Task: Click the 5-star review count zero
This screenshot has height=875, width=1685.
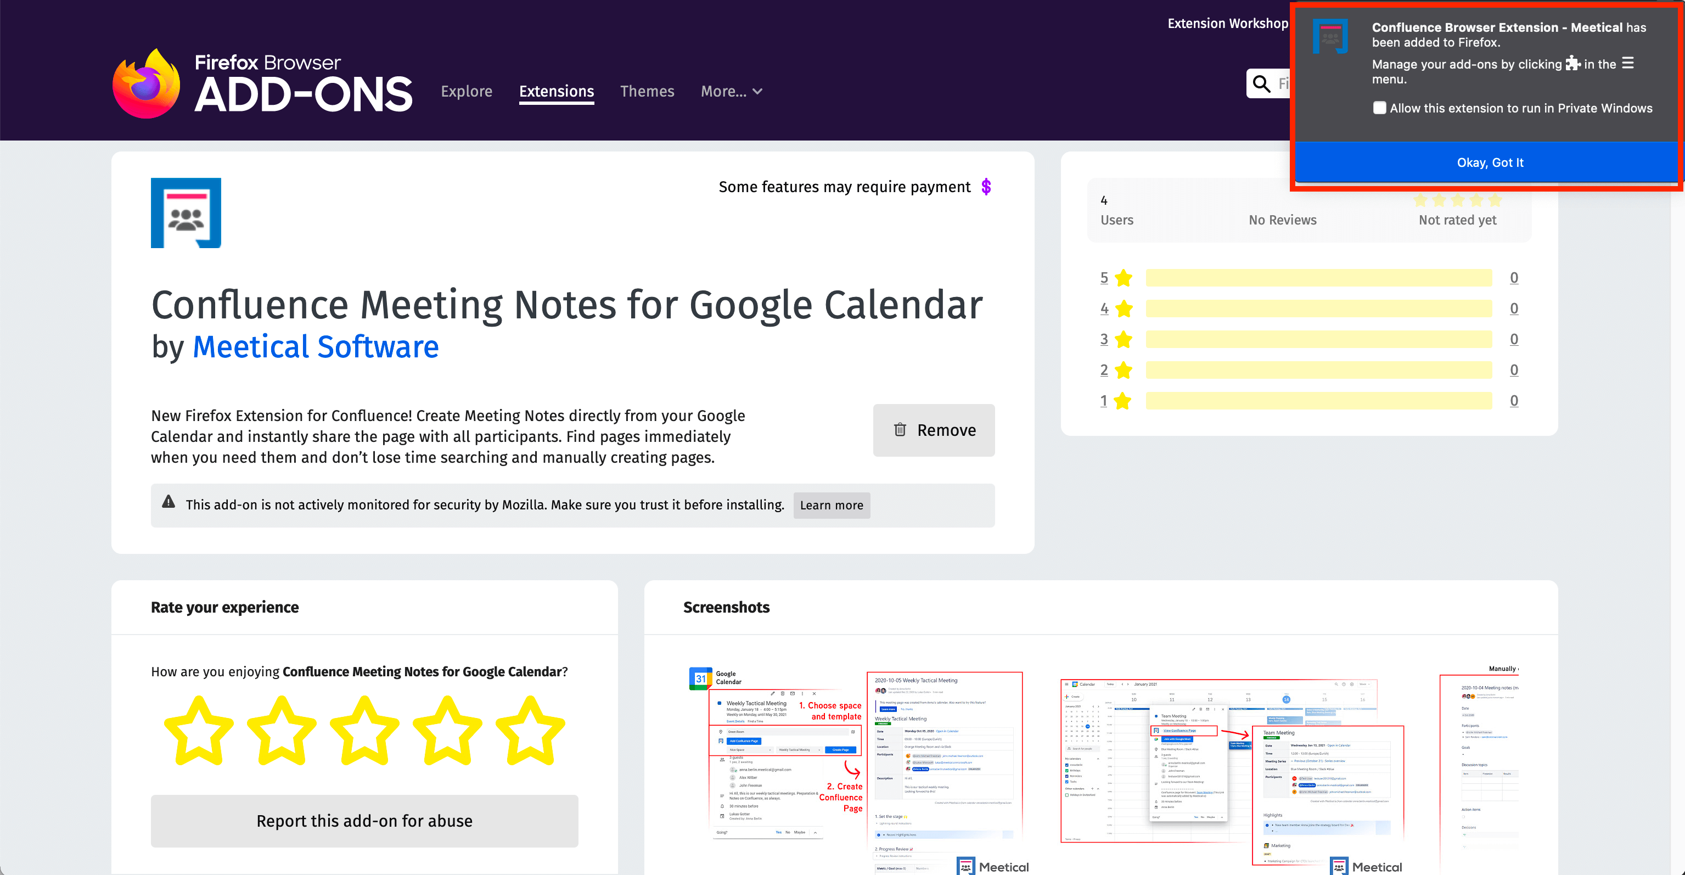Action: (x=1514, y=278)
